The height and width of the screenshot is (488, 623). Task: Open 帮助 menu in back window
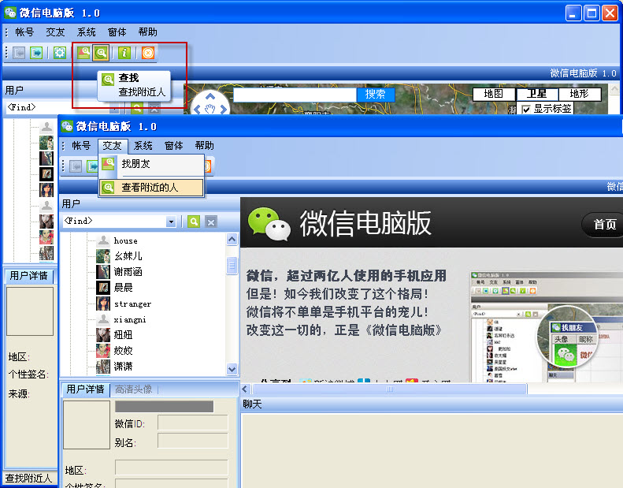coord(148,32)
